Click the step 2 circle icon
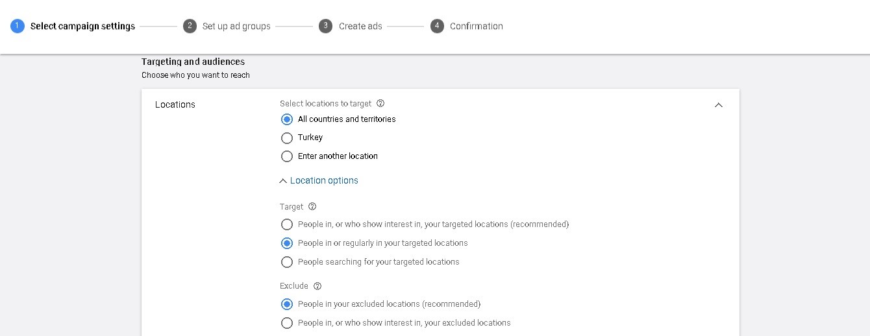870x336 pixels. [190, 26]
